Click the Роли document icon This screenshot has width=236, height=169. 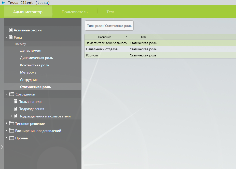[11, 38]
